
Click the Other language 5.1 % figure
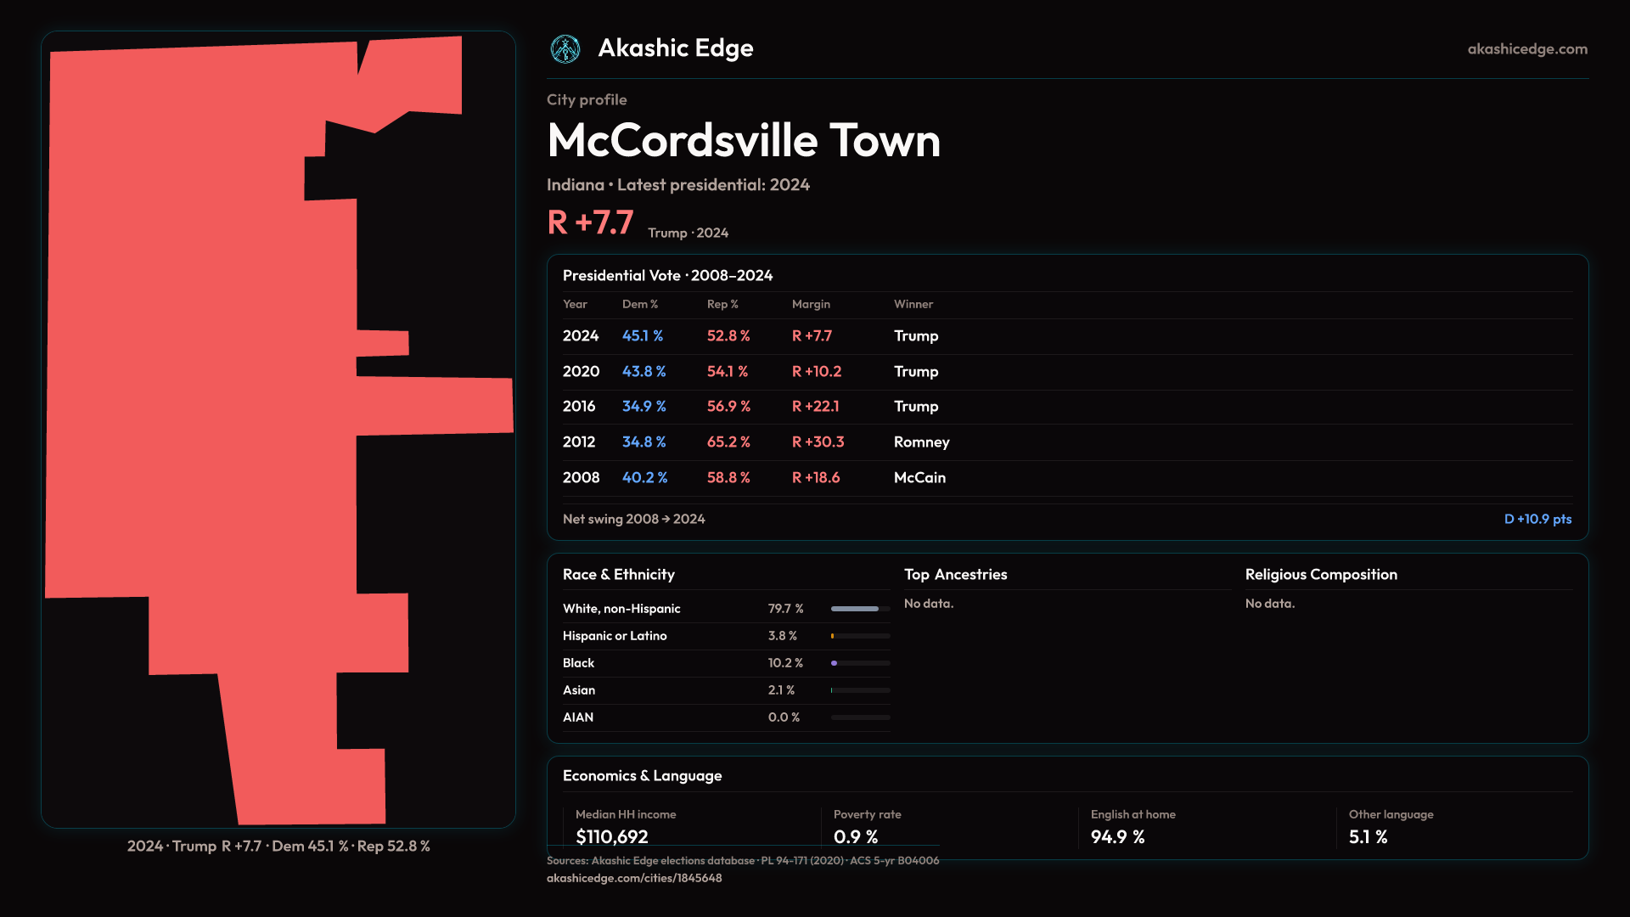tap(1368, 836)
